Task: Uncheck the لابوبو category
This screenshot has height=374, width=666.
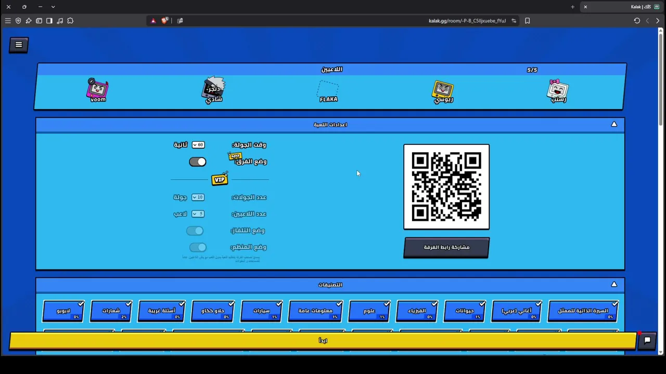Action: point(63,311)
